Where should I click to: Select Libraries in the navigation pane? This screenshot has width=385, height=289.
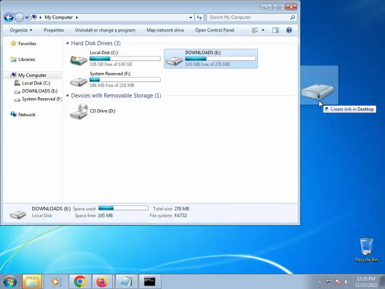click(x=27, y=59)
